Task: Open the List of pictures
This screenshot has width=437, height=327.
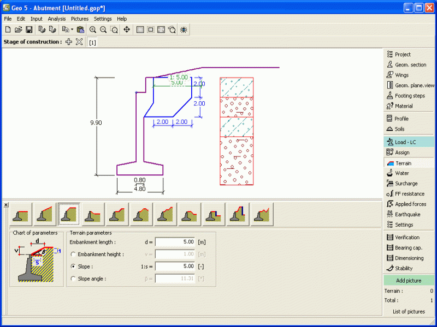Action: [409, 312]
